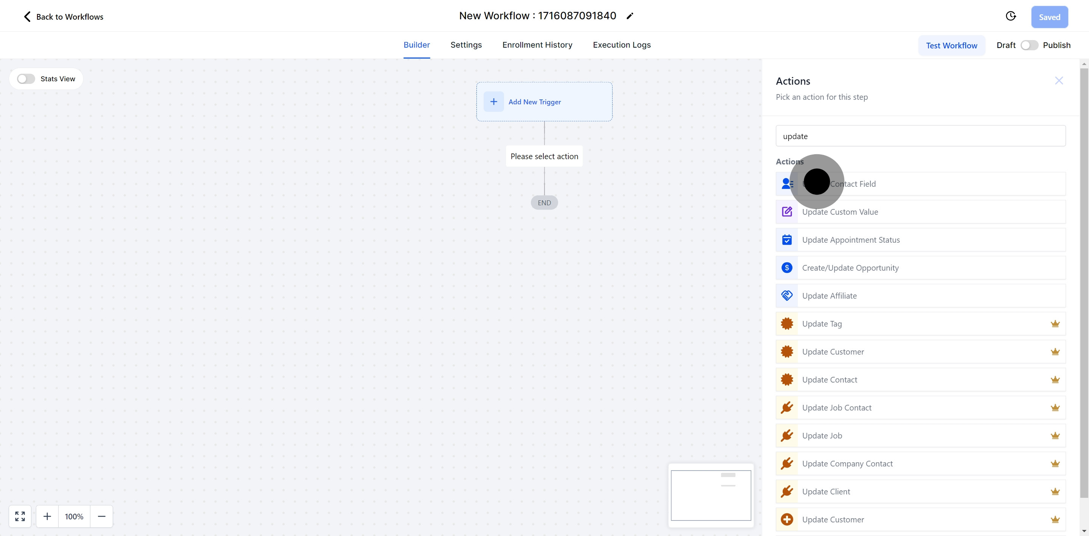Toggle workflow from Draft to Publish

point(1029,45)
